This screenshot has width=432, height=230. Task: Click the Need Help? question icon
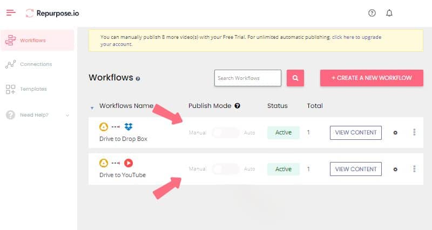[10, 115]
